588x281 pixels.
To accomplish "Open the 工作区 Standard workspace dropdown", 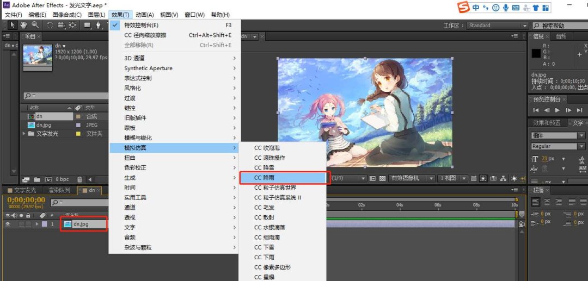I will pos(497,26).
